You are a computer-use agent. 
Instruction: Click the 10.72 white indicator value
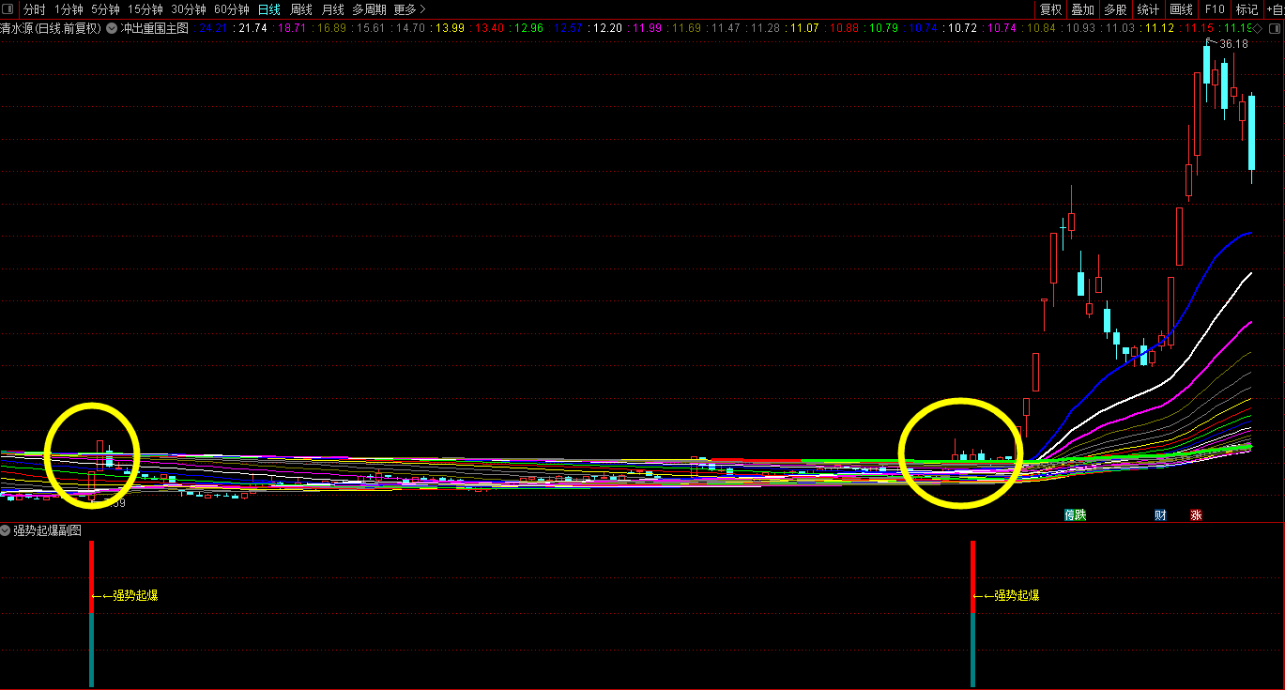pyautogui.click(x=962, y=28)
